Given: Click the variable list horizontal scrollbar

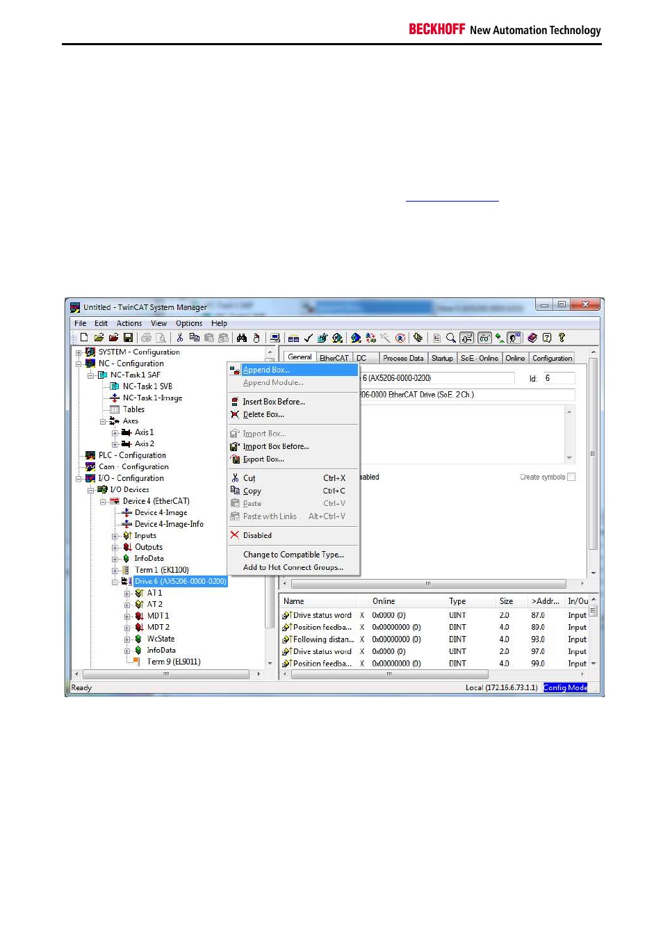Looking at the screenshot, I should tap(389, 674).
